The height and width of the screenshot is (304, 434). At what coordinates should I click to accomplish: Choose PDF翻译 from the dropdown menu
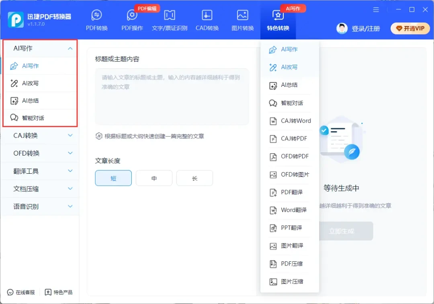(x=290, y=193)
